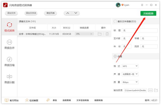Select the 格式转换 format conversion mode
161x105 pixels.
coord(10,27)
